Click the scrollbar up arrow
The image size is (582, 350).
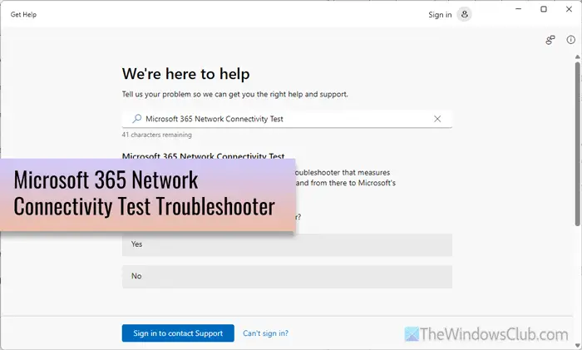tap(577, 57)
